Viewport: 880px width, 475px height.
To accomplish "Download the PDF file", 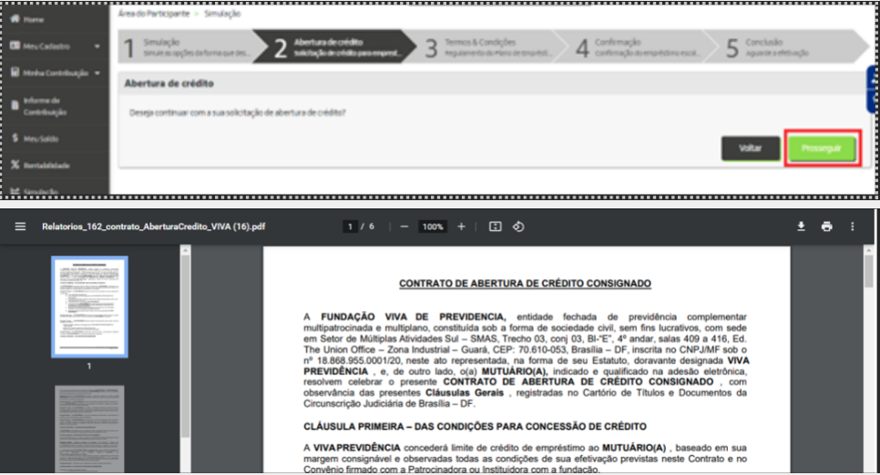I will (801, 227).
